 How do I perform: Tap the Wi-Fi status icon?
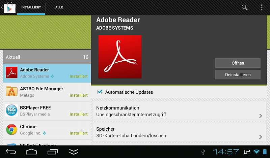(x=256, y=152)
